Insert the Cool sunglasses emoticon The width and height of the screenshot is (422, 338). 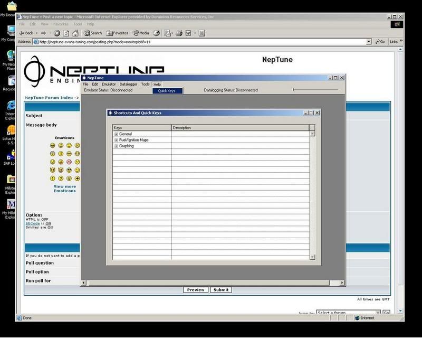click(x=69, y=154)
